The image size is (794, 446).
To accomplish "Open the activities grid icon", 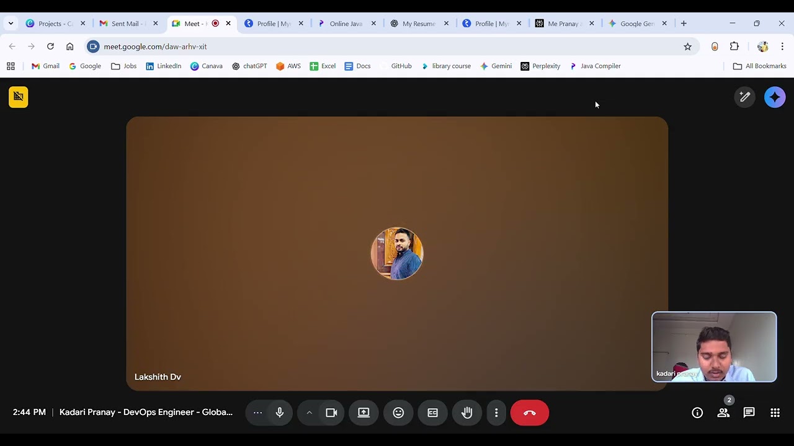I will 775,413.
